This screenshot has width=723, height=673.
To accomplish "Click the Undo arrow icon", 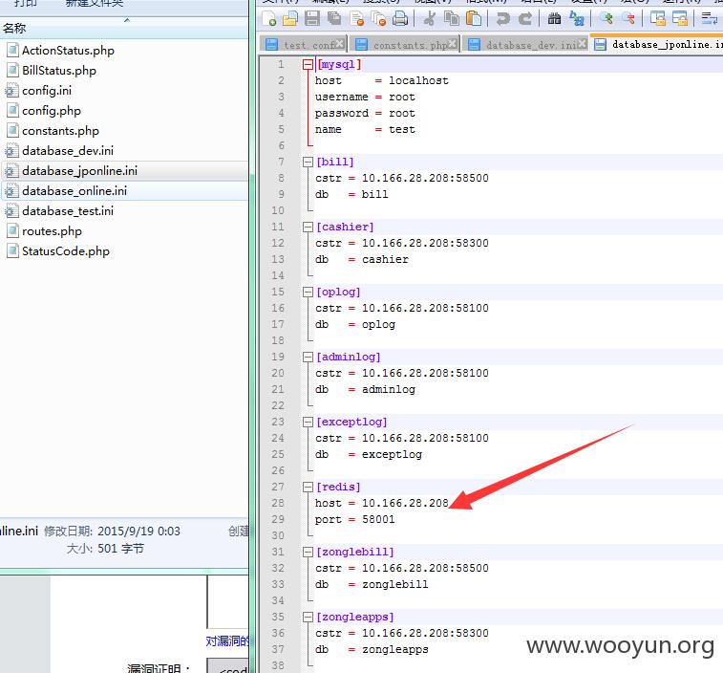I will pyautogui.click(x=502, y=18).
